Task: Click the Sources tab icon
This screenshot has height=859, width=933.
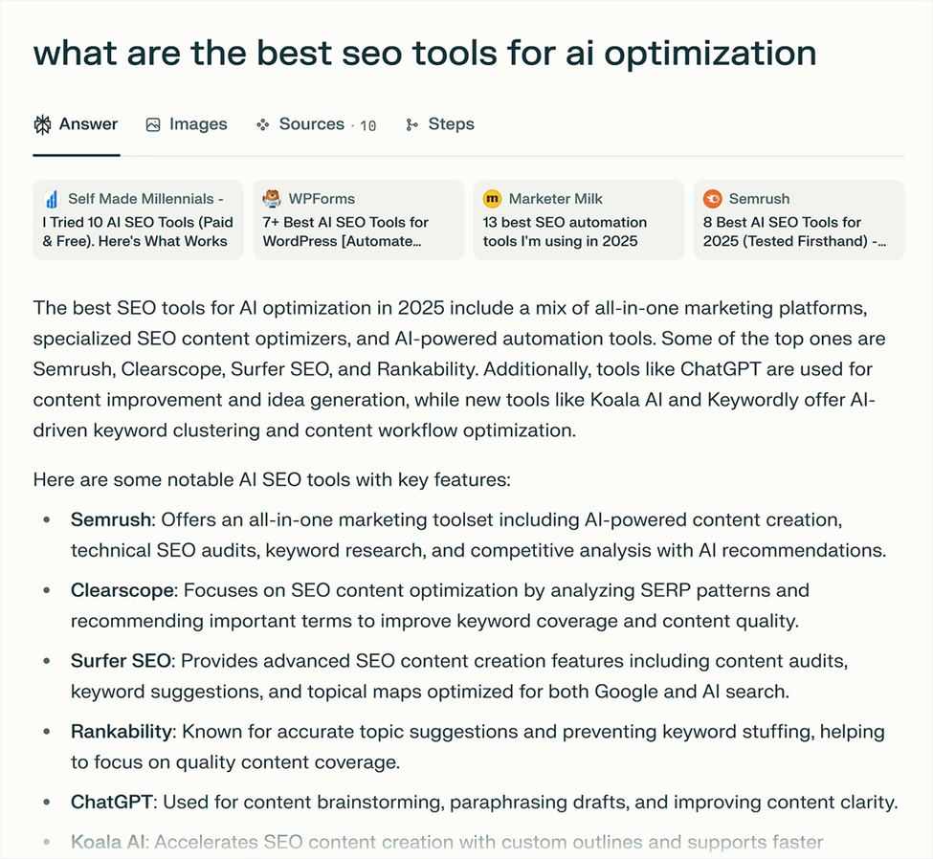Action: [x=263, y=124]
